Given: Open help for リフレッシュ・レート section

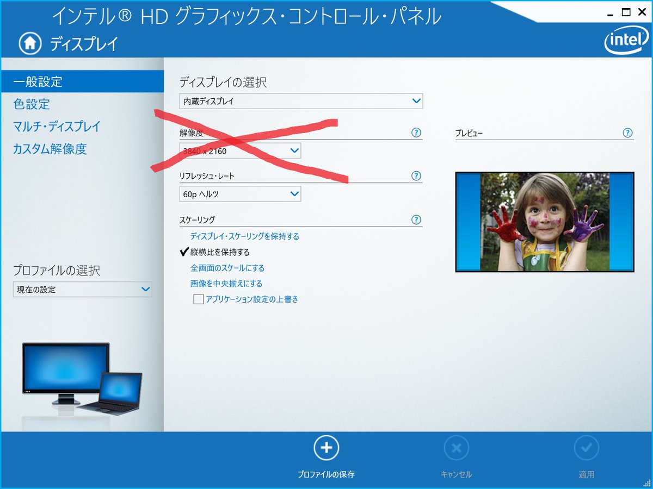Looking at the screenshot, I should (x=416, y=176).
